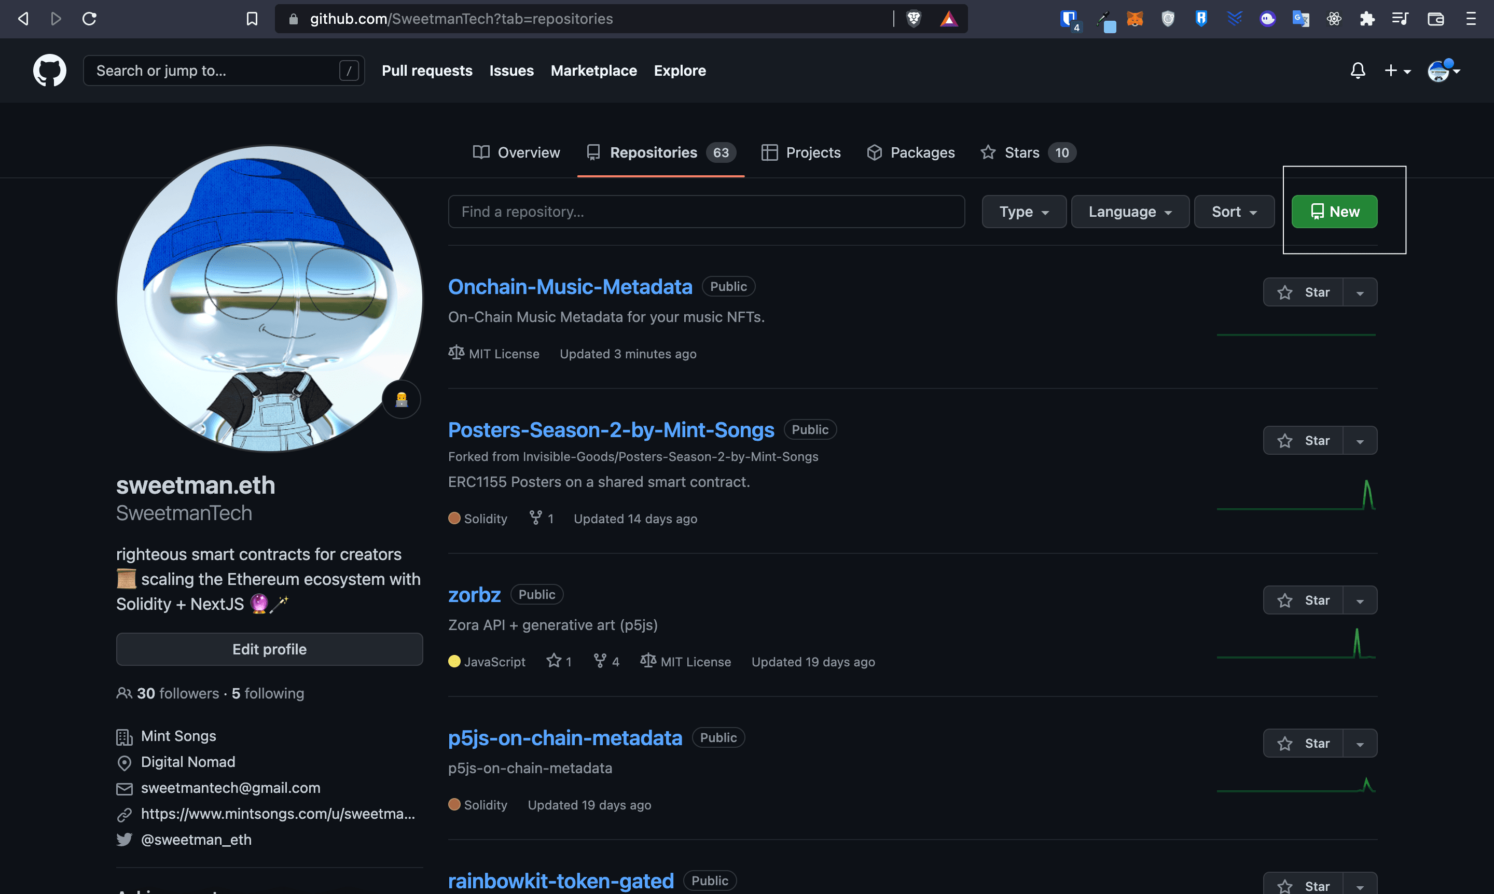Screen dimensions: 1494x894
Task: Star the Posters-Season-2-by-Mint-Songs repository
Action: [1303, 440]
